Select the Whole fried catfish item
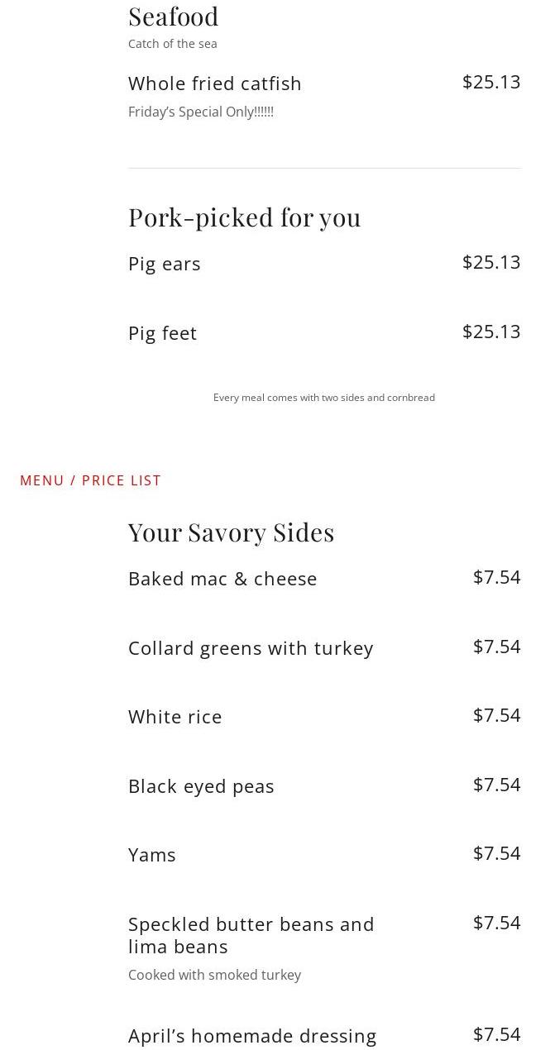 (x=215, y=84)
